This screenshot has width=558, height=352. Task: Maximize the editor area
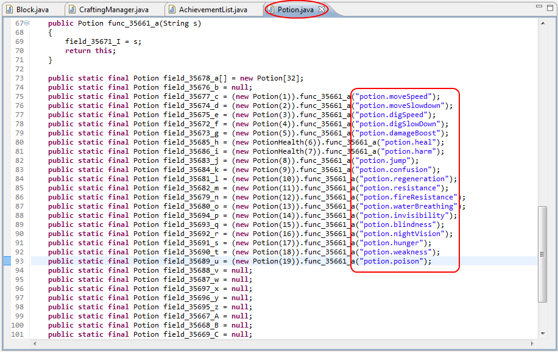coord(550,7)
